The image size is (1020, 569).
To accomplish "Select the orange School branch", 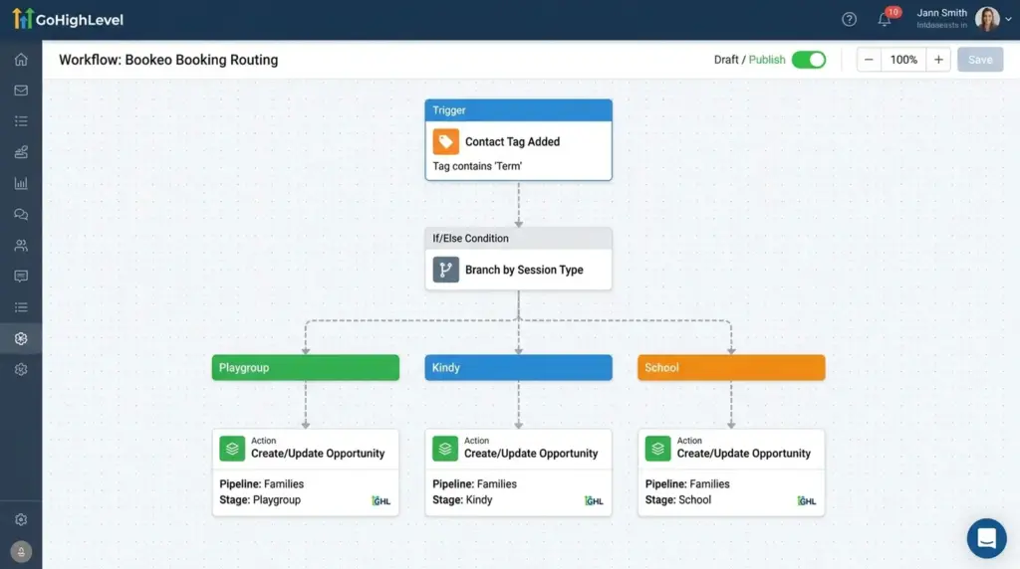I will point(731,368).
